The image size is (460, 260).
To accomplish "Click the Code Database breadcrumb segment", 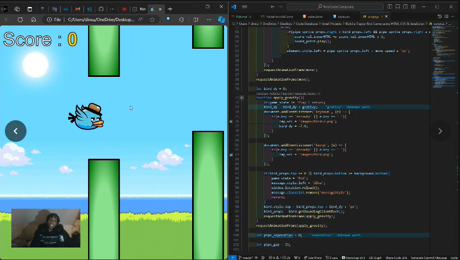I will (306, 23).
